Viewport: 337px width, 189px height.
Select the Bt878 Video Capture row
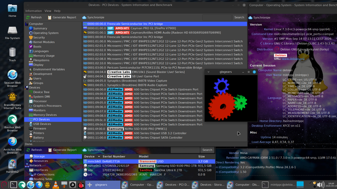[165, 81]
